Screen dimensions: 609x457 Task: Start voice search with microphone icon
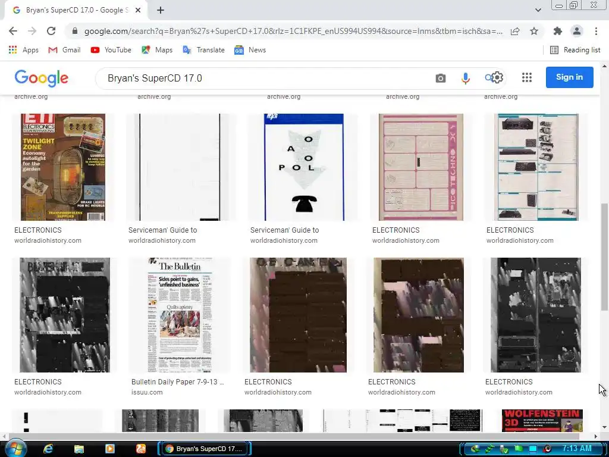465,78
